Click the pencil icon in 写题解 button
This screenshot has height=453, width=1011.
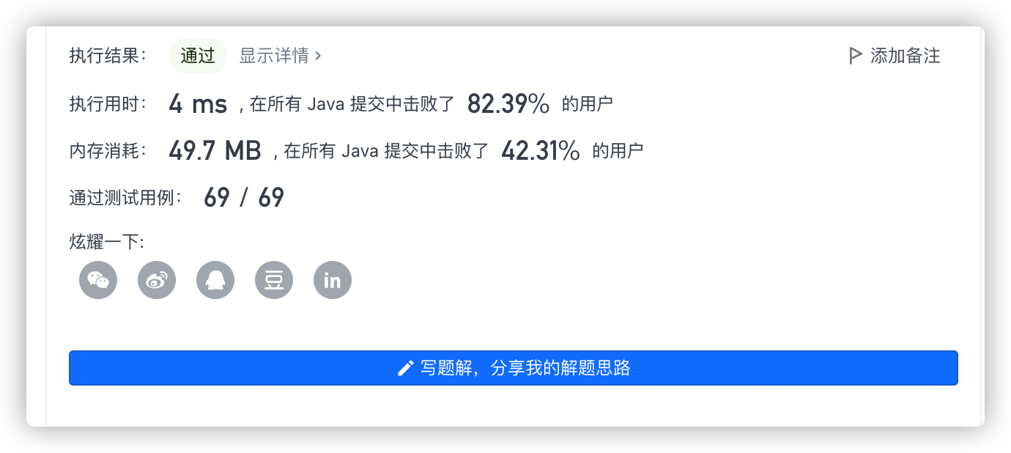(405, 368)
